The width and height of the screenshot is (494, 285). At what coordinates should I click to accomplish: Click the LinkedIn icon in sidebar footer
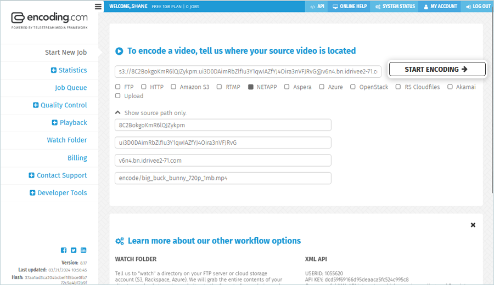point(83,250)
